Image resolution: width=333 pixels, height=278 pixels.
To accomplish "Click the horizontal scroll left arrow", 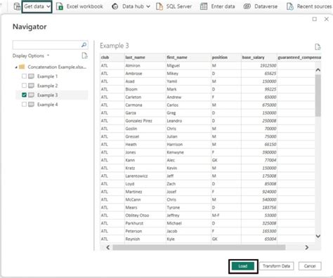I will [108, 247].
